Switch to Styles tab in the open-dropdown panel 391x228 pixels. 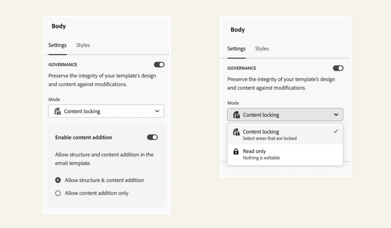coord(262,48)
